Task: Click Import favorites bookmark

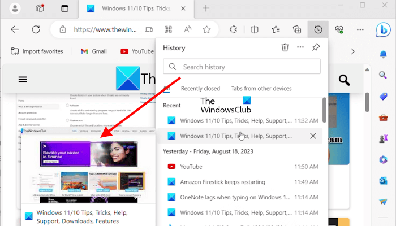Action: 37,51
